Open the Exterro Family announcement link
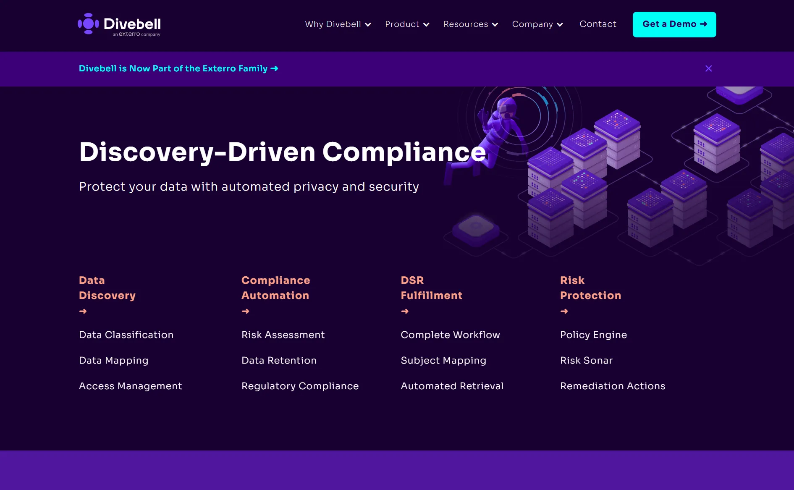Viewport: 794px width, 490px height. point(173,68)
